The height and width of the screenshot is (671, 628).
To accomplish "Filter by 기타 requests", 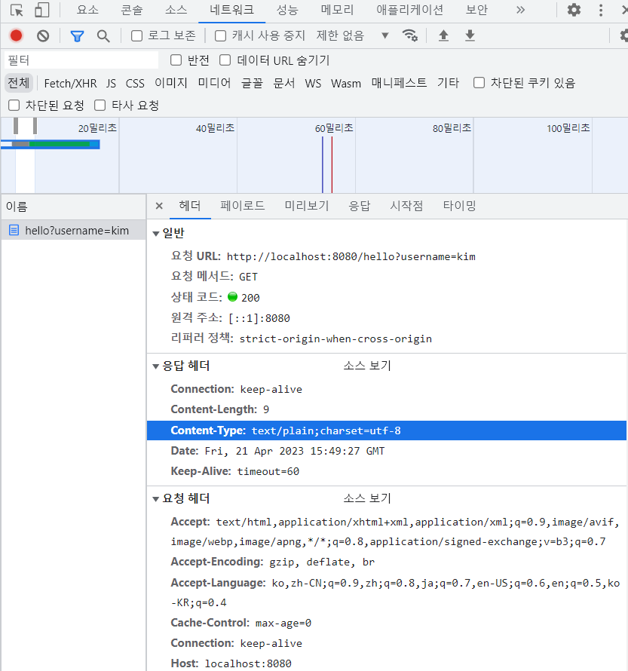I will coord(448,83).
